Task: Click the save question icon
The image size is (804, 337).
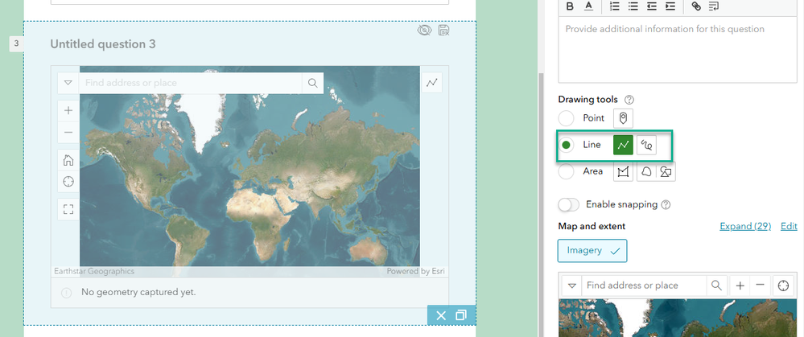Action: pos(444,31)
